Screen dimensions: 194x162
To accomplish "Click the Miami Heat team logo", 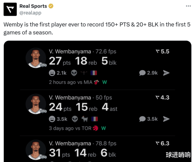I will tap(96, 82).
